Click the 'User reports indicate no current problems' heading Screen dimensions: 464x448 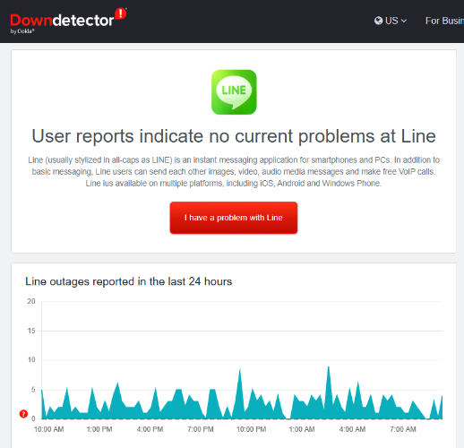pyautogui.click(x=234, y=136)
